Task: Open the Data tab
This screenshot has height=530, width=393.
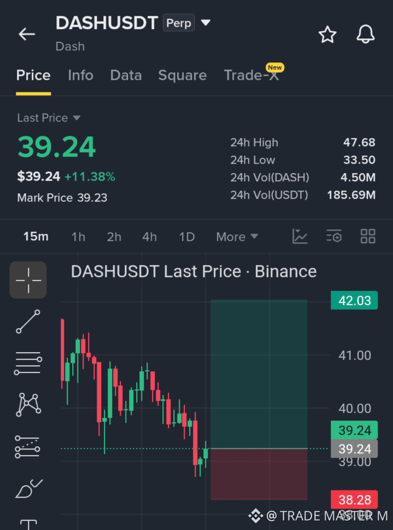Action: click(x=126, y=75)
